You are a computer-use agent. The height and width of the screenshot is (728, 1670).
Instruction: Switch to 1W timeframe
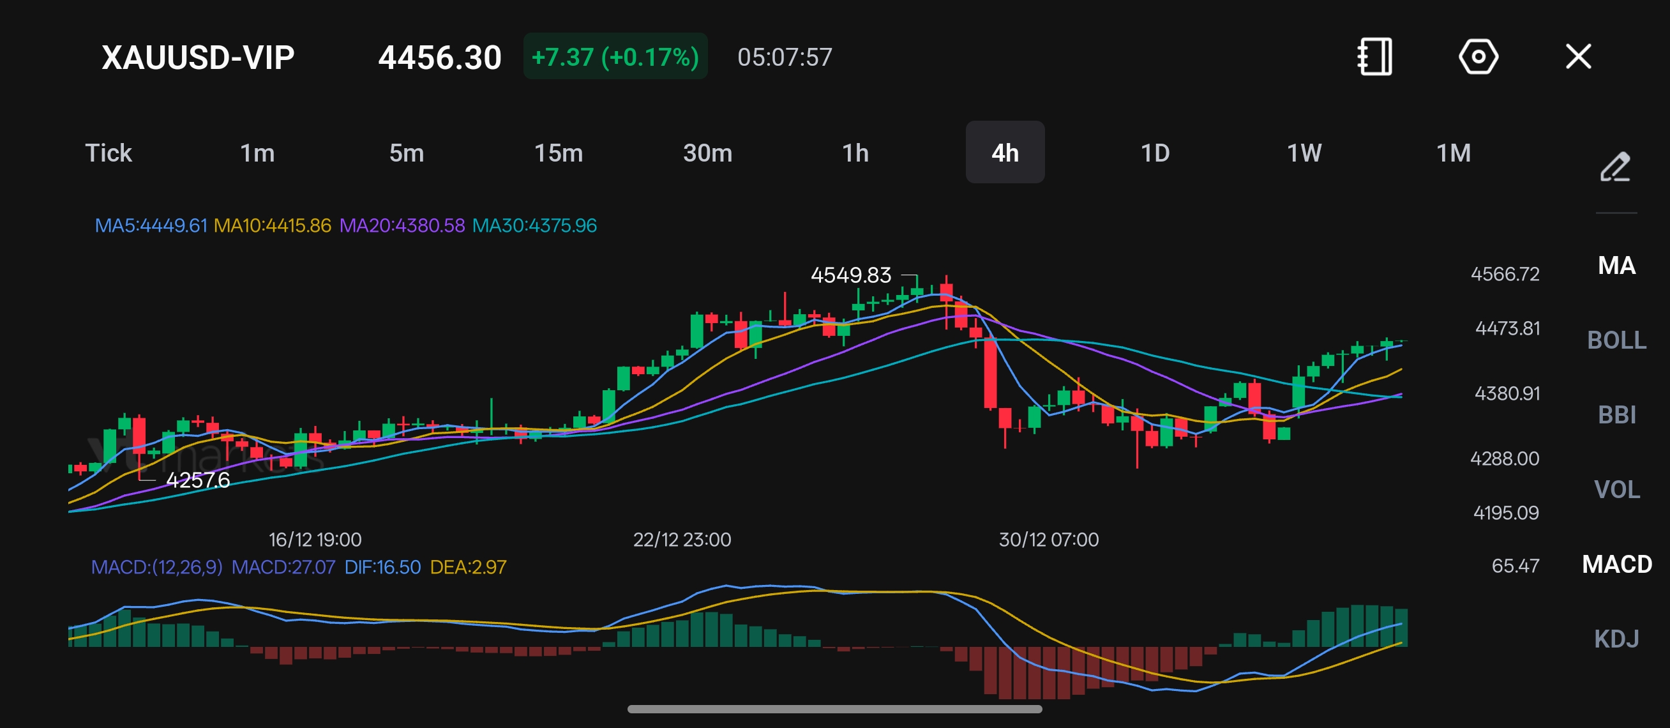[x=1304, y=153]
